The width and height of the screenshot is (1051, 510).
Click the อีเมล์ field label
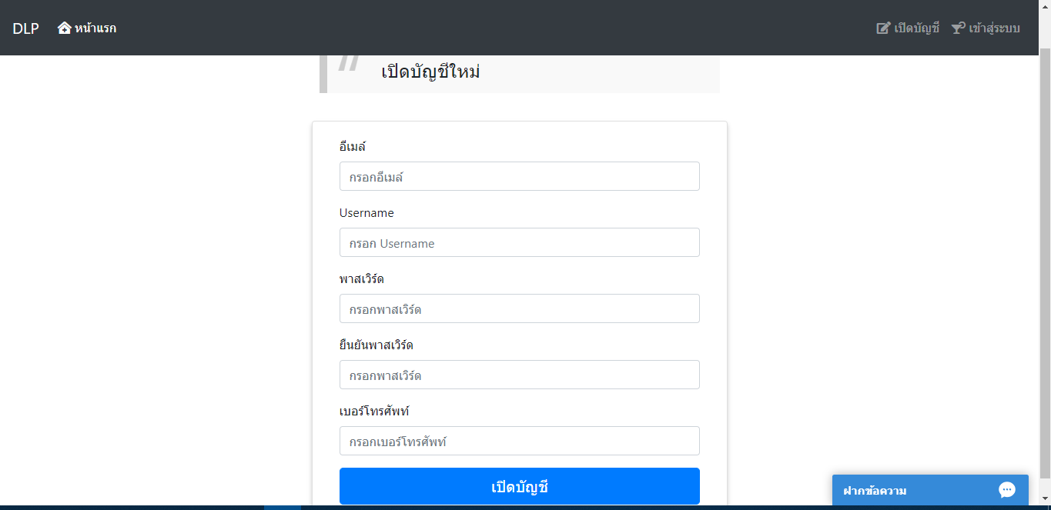coord(353,146)
